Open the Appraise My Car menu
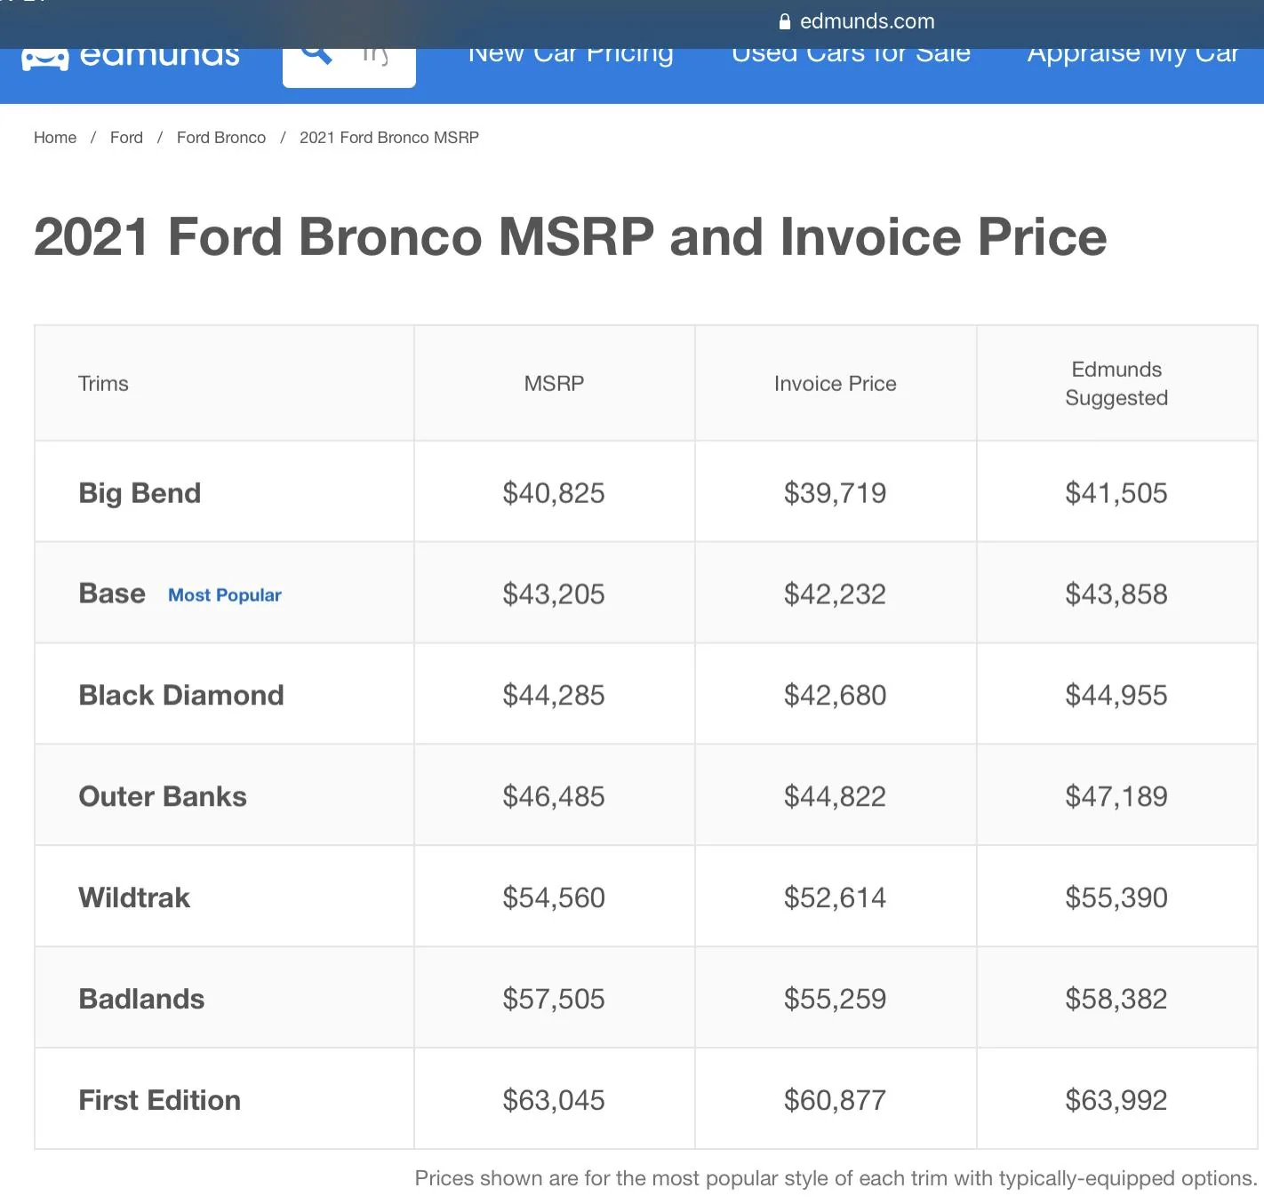 (x=1132, y=56)
